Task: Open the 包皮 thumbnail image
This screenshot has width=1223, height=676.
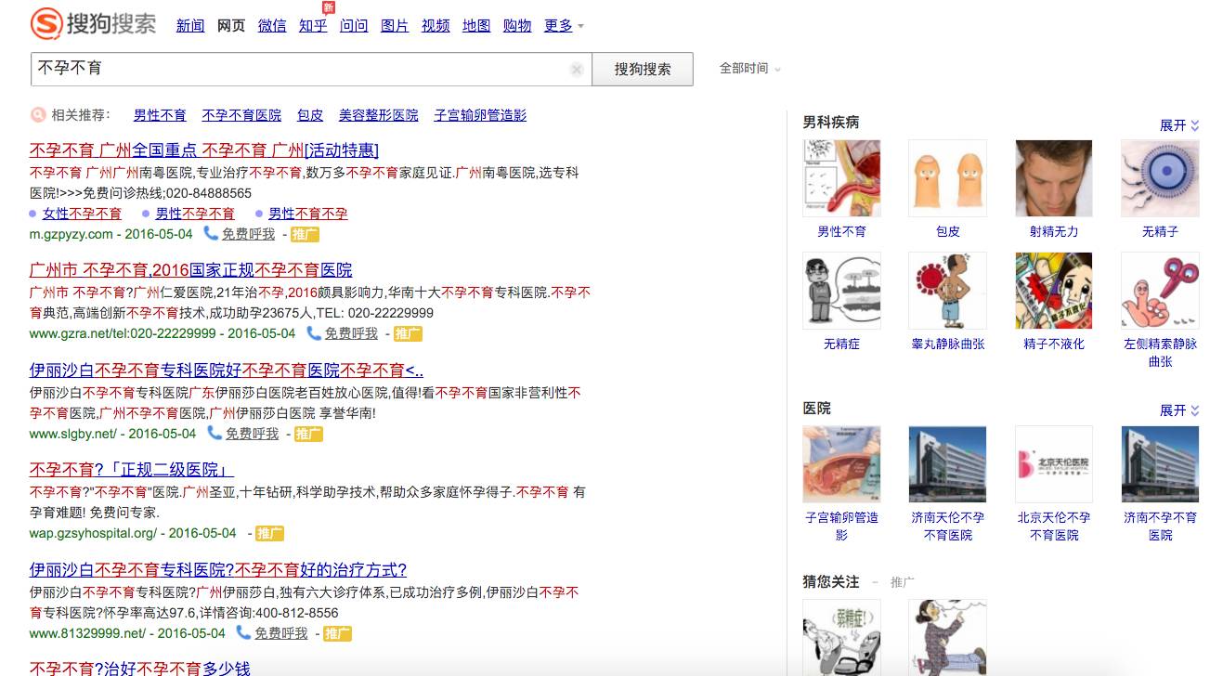Action: tap(947, 178)
